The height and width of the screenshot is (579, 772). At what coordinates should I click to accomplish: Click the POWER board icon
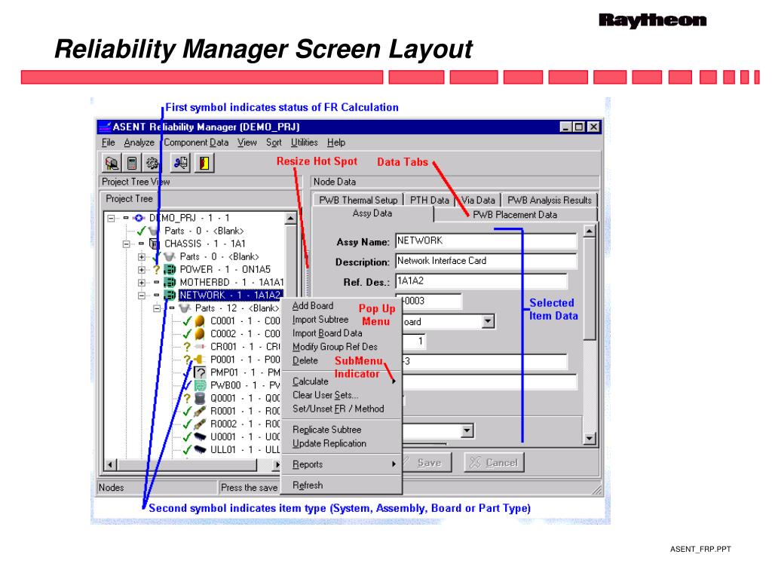coord(170,269)
